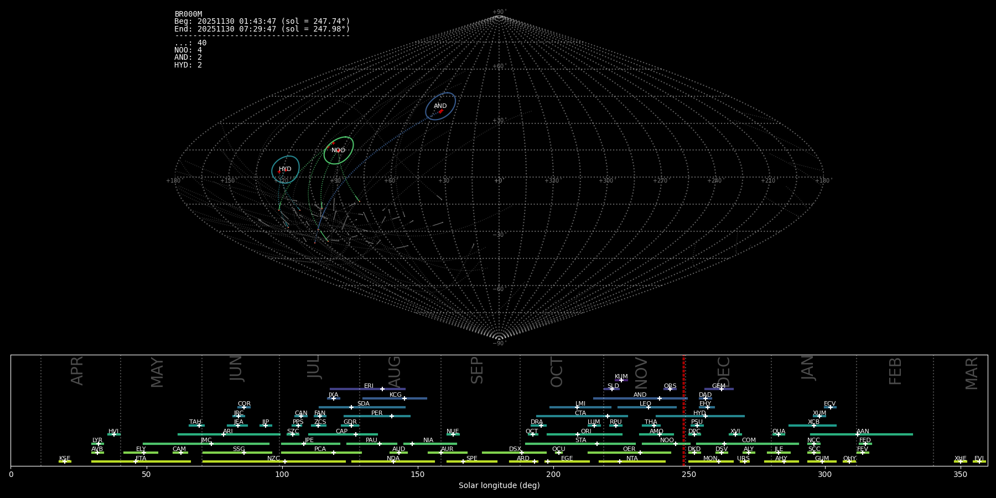Select the NOO radiant ellipse label
Viewport: 996px width, 498px height.
coord(338,150)
